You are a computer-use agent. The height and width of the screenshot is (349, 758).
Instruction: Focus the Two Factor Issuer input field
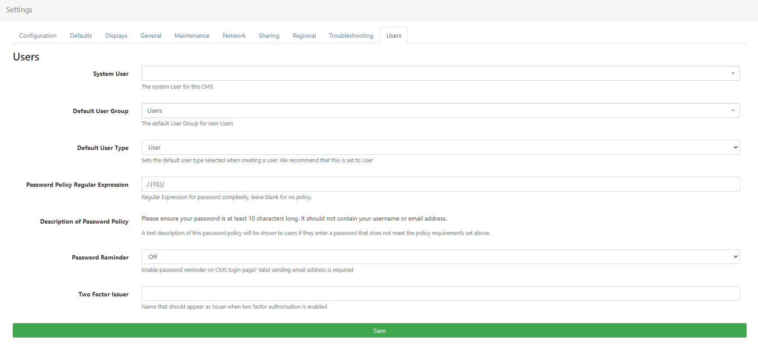(440, 294)
